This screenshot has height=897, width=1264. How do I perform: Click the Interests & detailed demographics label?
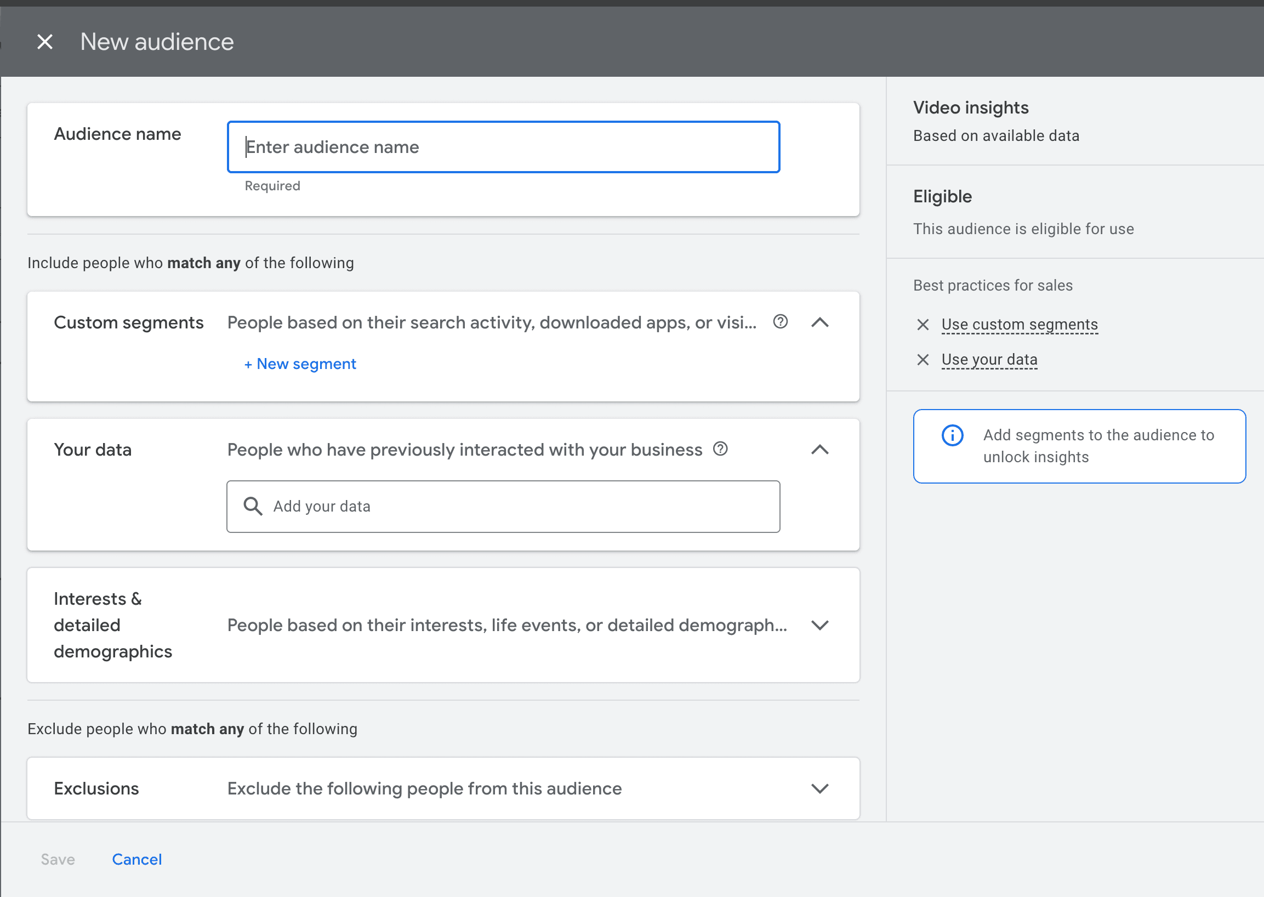point(113,625)
